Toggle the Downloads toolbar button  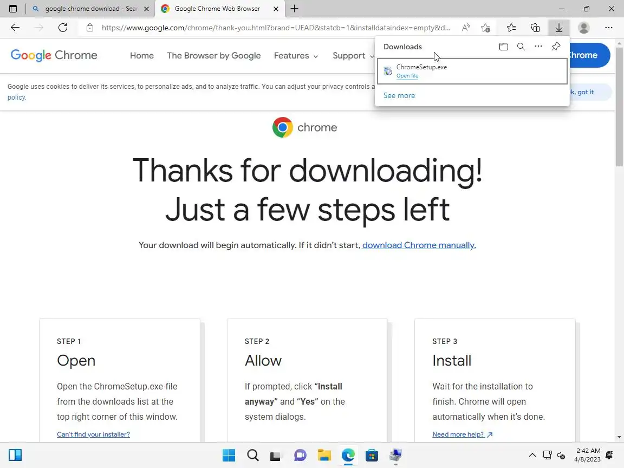click(x=559, y=28)
